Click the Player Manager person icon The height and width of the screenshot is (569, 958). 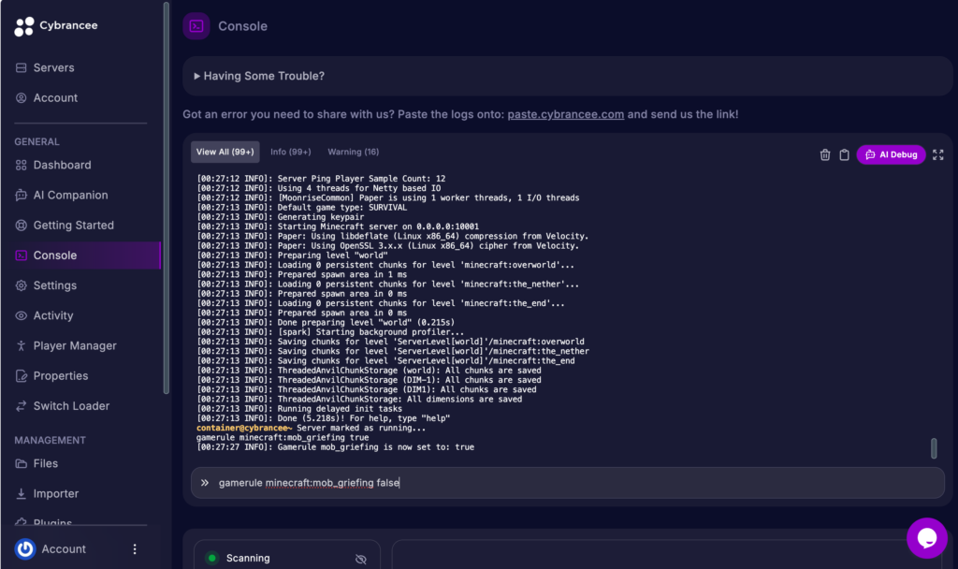coord(22,346)
